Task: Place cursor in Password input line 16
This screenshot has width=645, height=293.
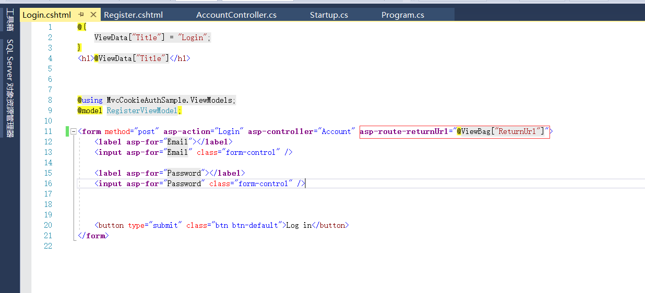Action: (200, 184)
